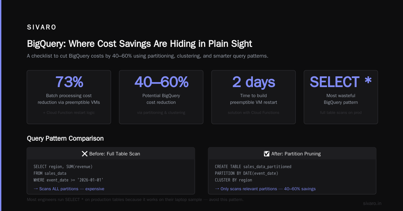
Task: Click the 'PARTITION BY DATE(event_date)' line
Action: [247, 173]
